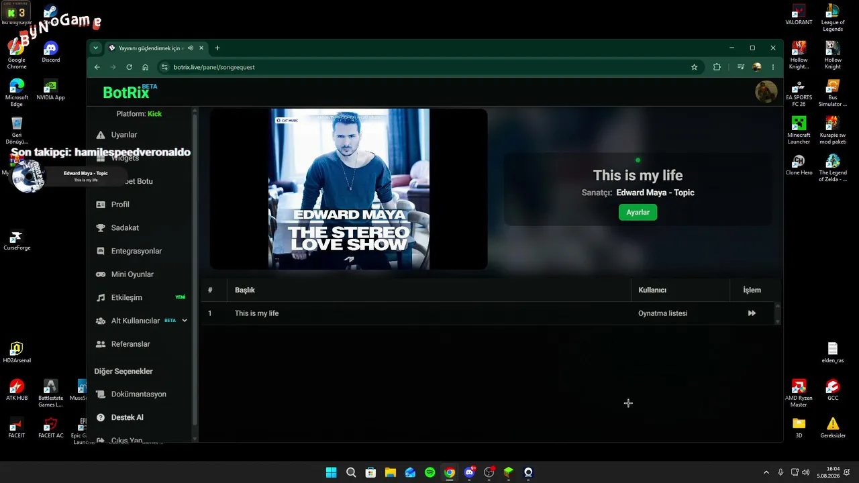View site information for botrix.live
This screenshot has width=859, height=483.
coord(164,67)
